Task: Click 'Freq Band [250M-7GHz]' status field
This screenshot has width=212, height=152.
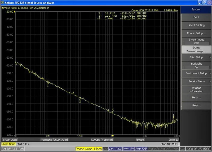Action: (x=54, y=140)
